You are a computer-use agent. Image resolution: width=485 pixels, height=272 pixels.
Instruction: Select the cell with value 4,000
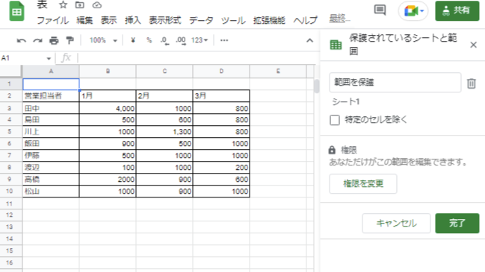108,108
